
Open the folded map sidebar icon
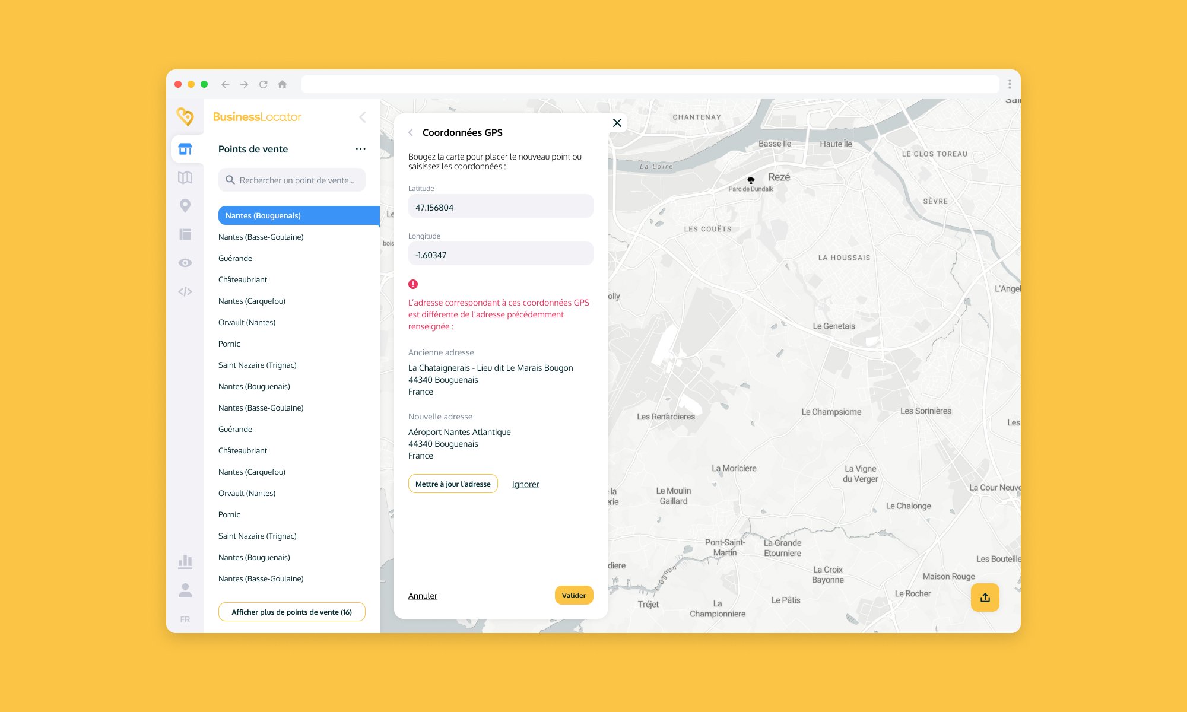185,177
